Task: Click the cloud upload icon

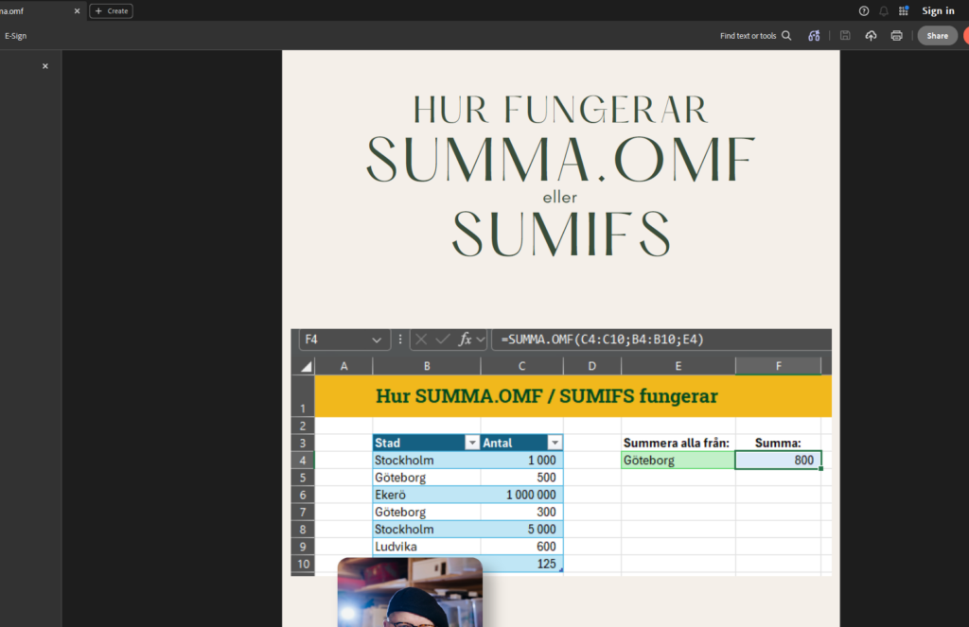Action: (x=871, y=36)
